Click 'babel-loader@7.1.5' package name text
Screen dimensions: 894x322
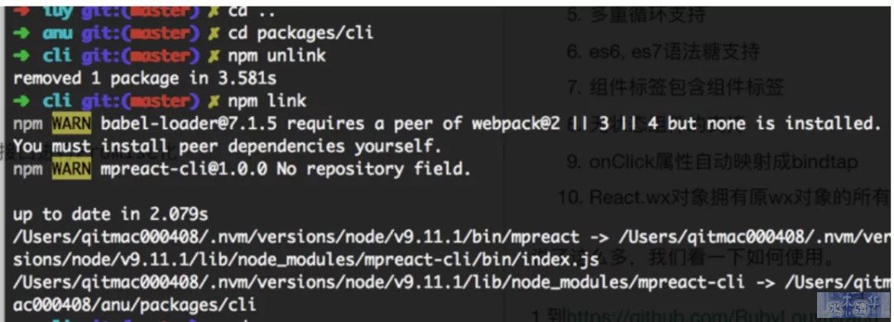pyautogui.click(x=184, y=123)
